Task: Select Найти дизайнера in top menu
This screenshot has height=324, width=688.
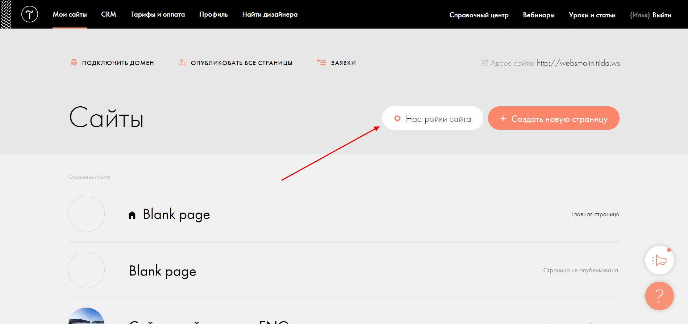Action: tap(270, 14)
